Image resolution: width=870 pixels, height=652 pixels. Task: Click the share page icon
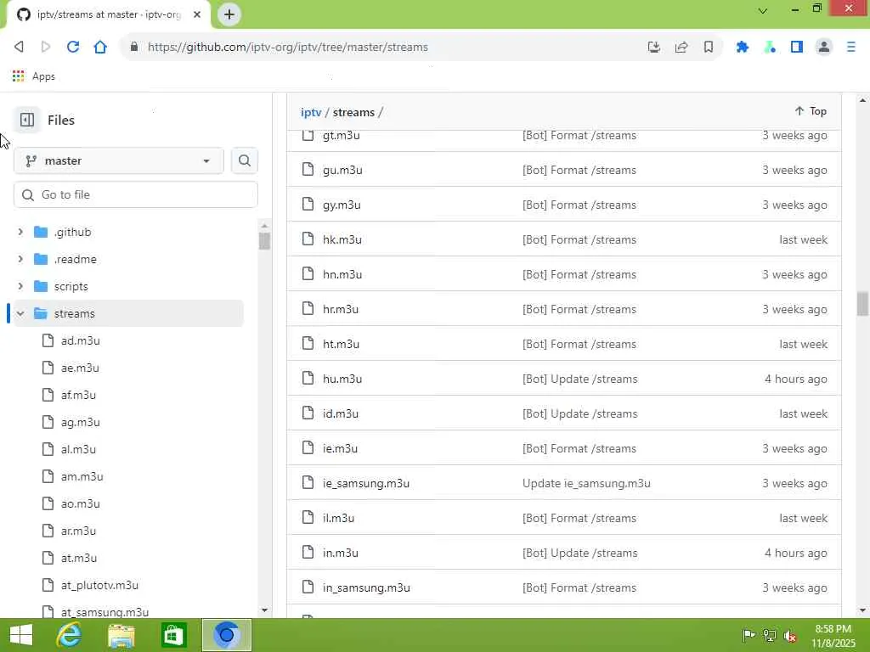[681, 48]
